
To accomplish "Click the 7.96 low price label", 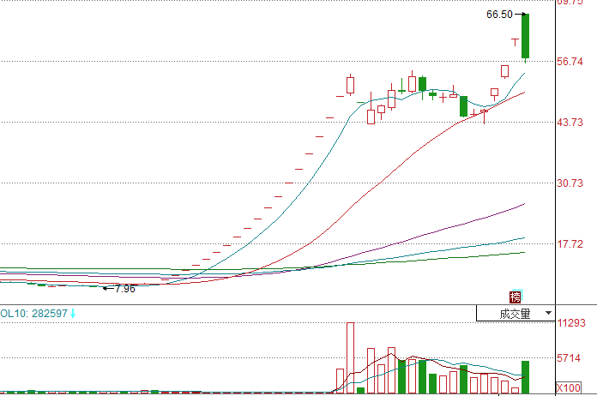I will click(125, 289).
